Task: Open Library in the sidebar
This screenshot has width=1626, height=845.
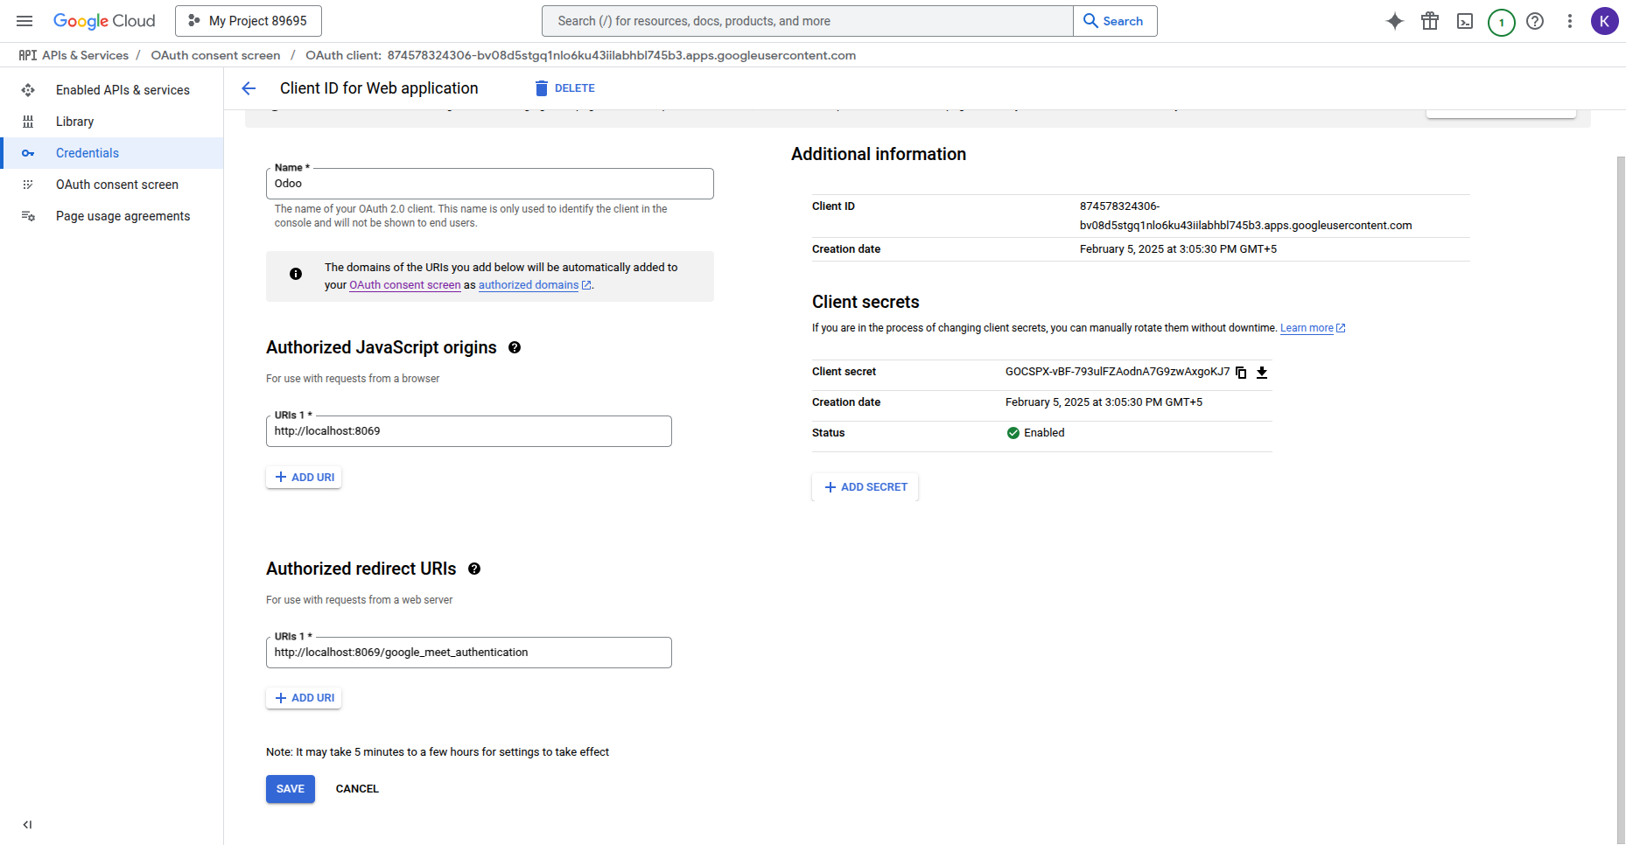Action: 112,122
